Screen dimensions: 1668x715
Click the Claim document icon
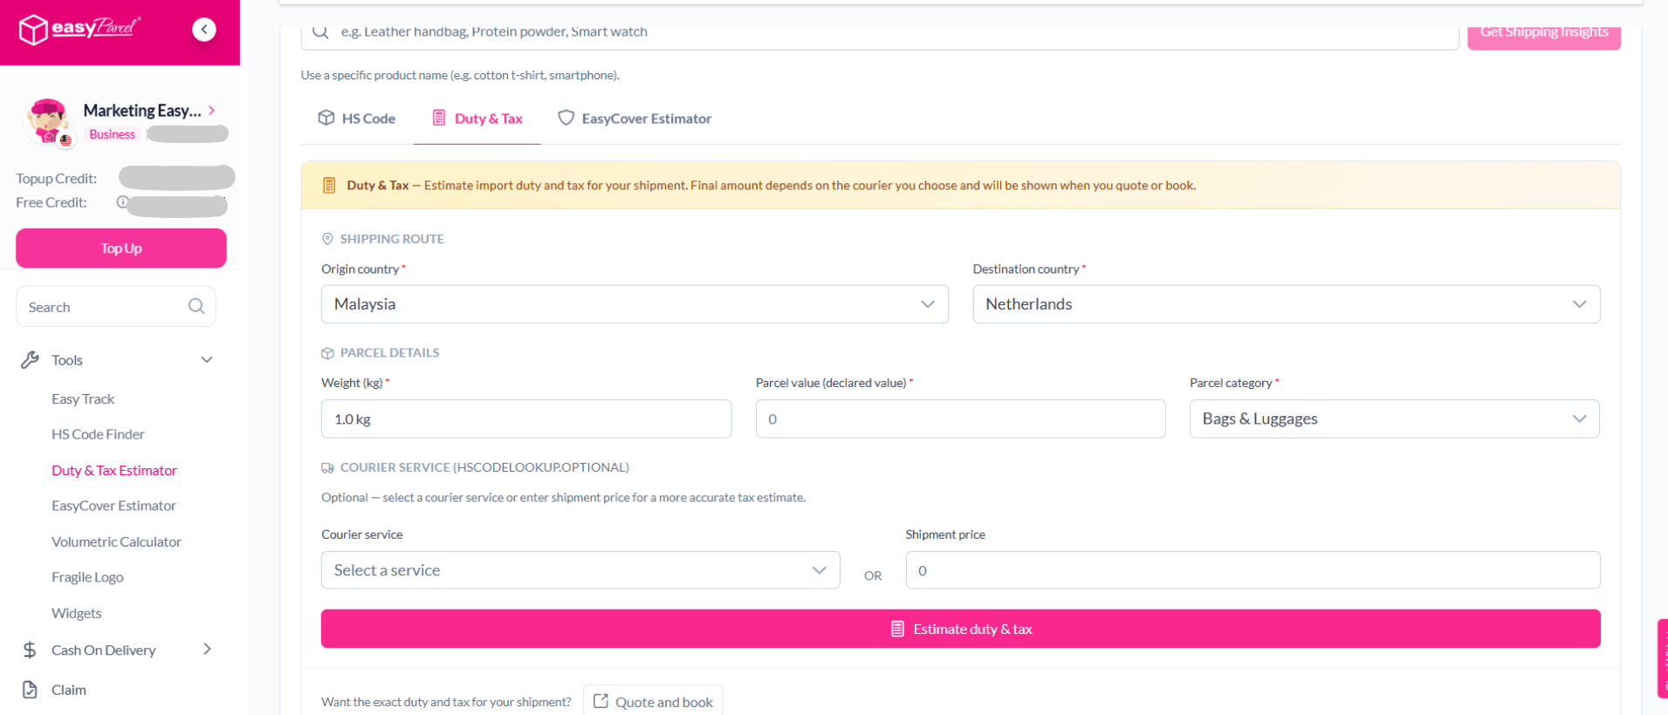click(x=30, y=690)
